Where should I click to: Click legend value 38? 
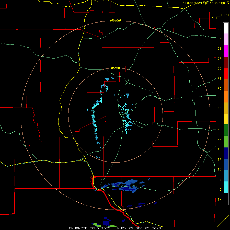tap(220, 99)
